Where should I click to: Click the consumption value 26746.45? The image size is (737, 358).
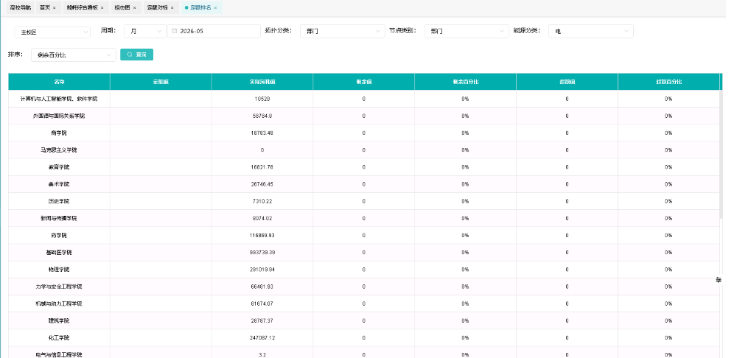[262, 184]
